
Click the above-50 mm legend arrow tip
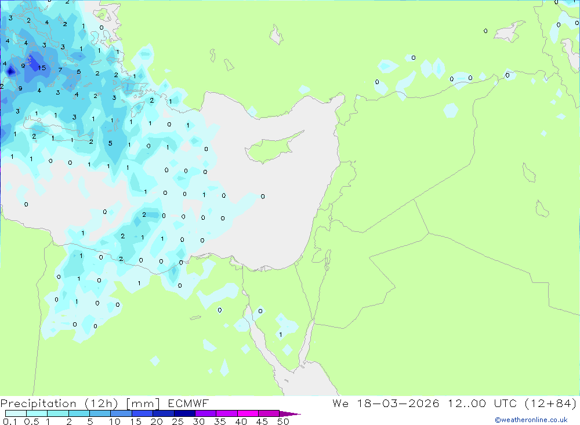tap(289, 413)
